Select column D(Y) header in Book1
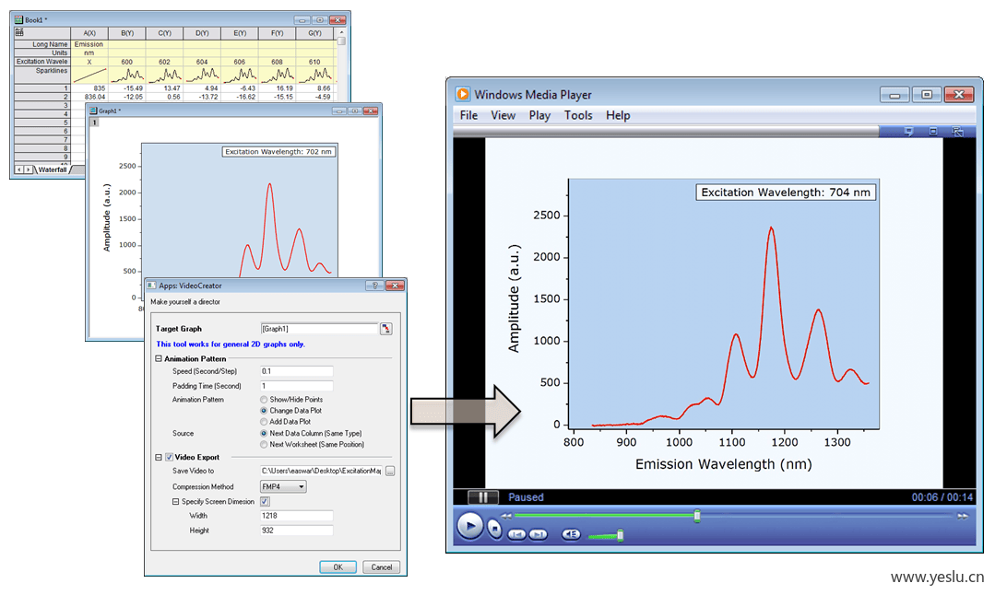The width and height of the screenshot is (995, 595). [202, 33]
